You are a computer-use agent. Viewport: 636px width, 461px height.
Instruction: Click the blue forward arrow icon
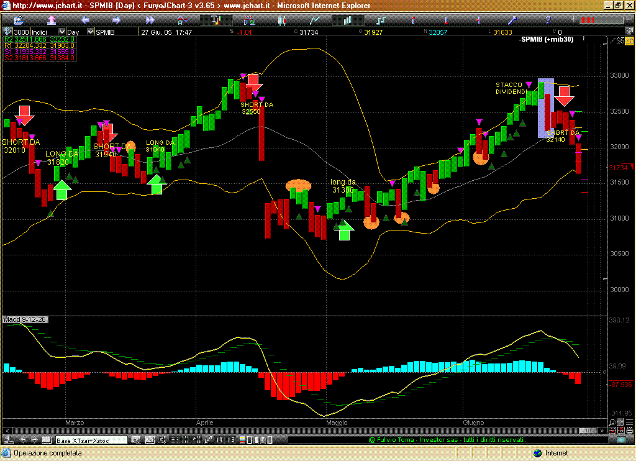coord(116,20)
